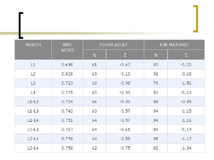This screenshot has height=160, width=214.
Task: Select the L2-L3 age matched Z-score -1.19
Action: (186, 129)
